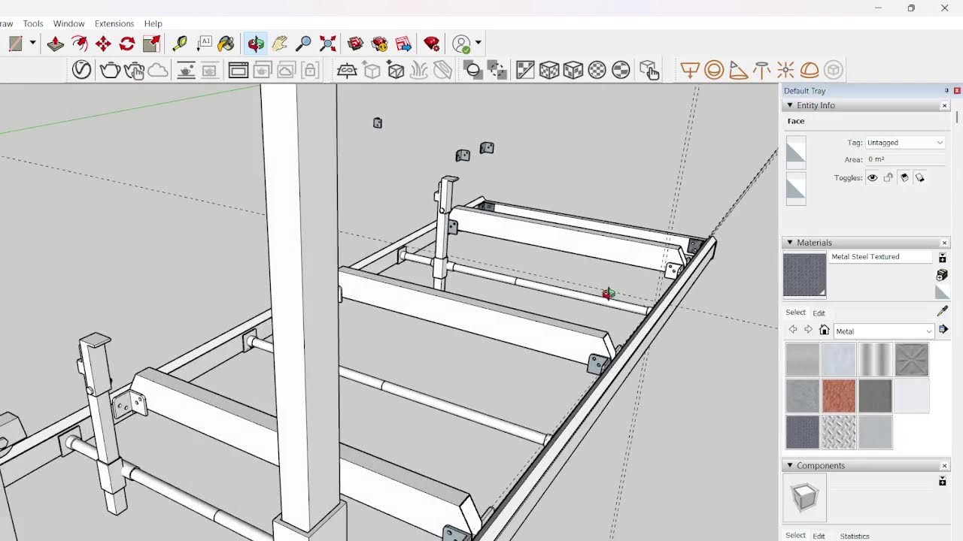Click Send to LayOut icon
Image resolution: width=963 pixels, height=541 pixels.
coord(403,44)
